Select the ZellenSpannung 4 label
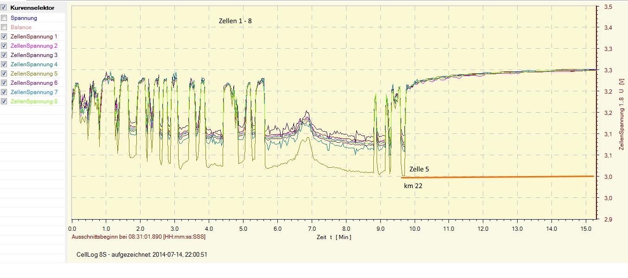This screenshot has height=278, width=628. [34, 64]
